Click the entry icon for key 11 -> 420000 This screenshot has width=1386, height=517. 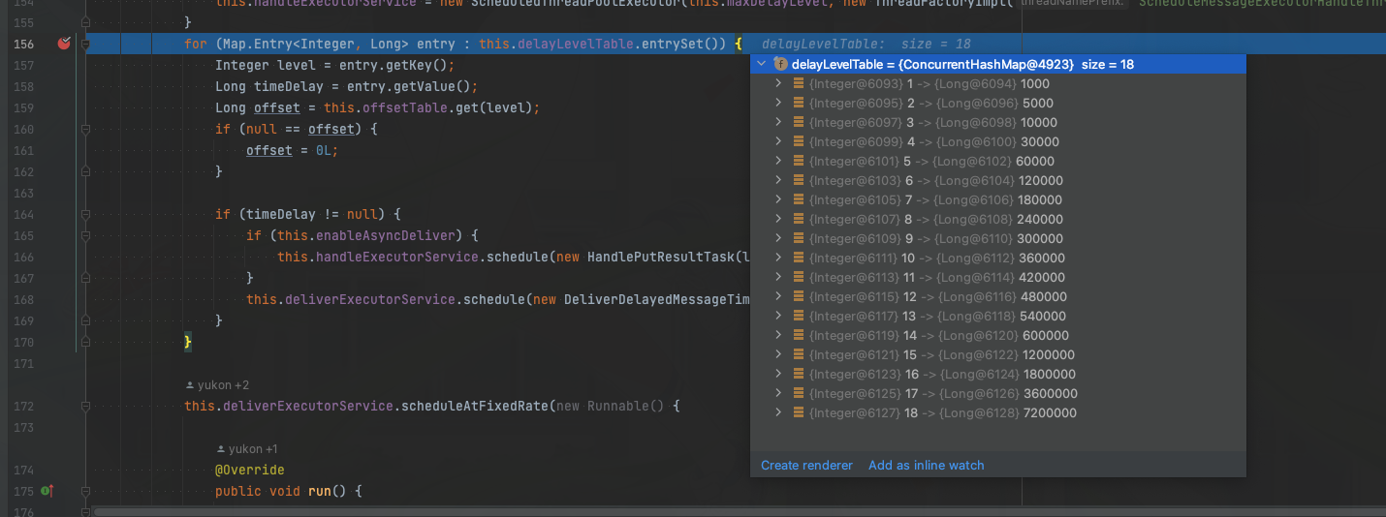point(800,277)
